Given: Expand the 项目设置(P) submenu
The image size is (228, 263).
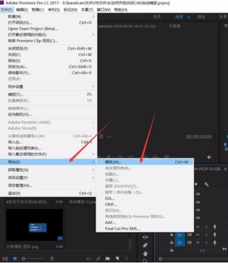Looking at the screenshot, I should coord(49,177).
